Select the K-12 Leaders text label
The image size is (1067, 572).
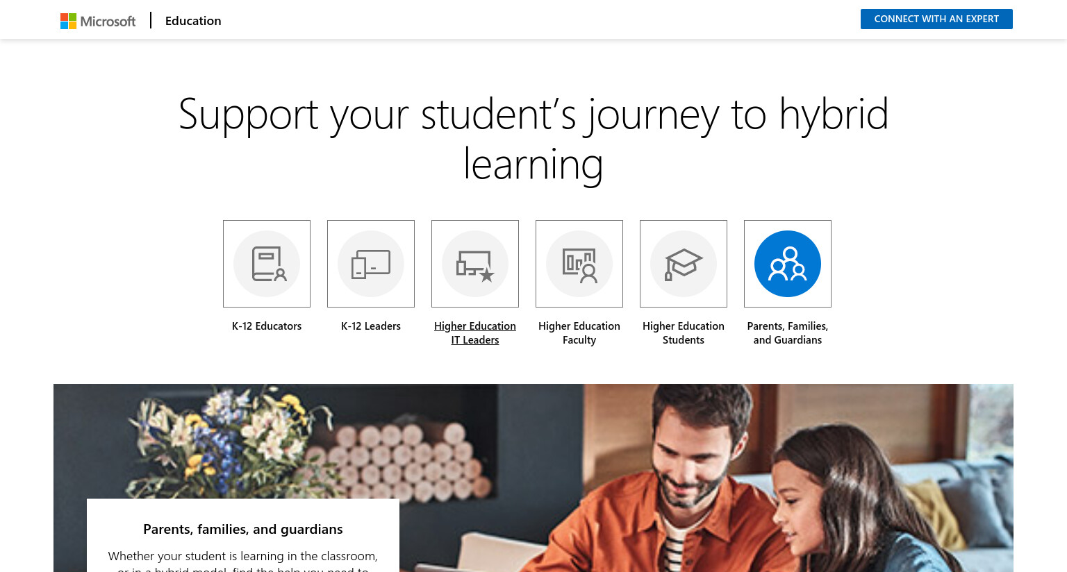[x=371, y=326]
